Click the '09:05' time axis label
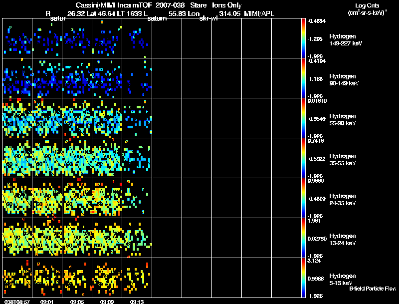Viewport: 399px width, 304px height. click(x=77, y=302)
